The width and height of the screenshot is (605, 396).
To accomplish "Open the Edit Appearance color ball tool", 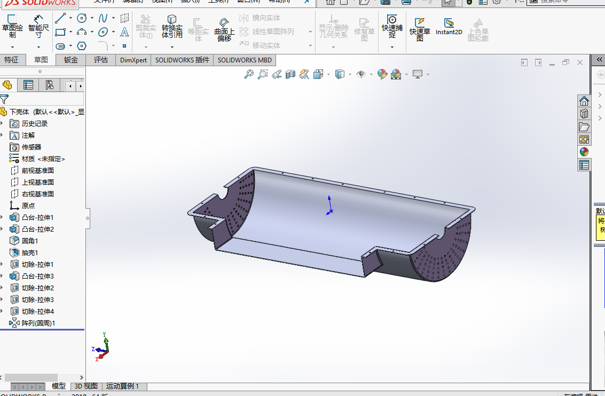I will (382, 74).
